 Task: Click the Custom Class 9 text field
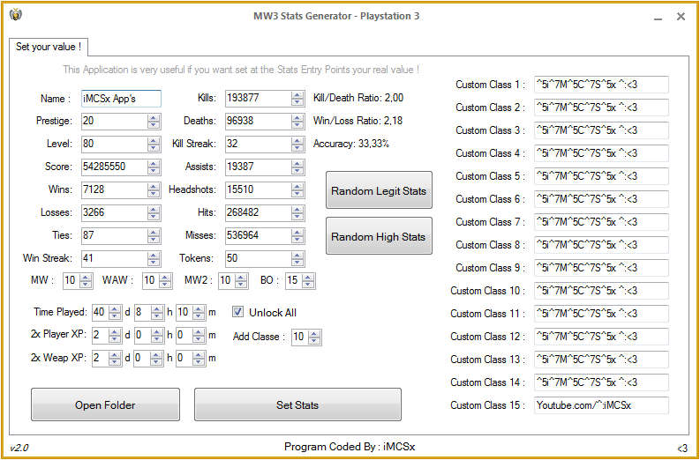click(x=601, y=268)
